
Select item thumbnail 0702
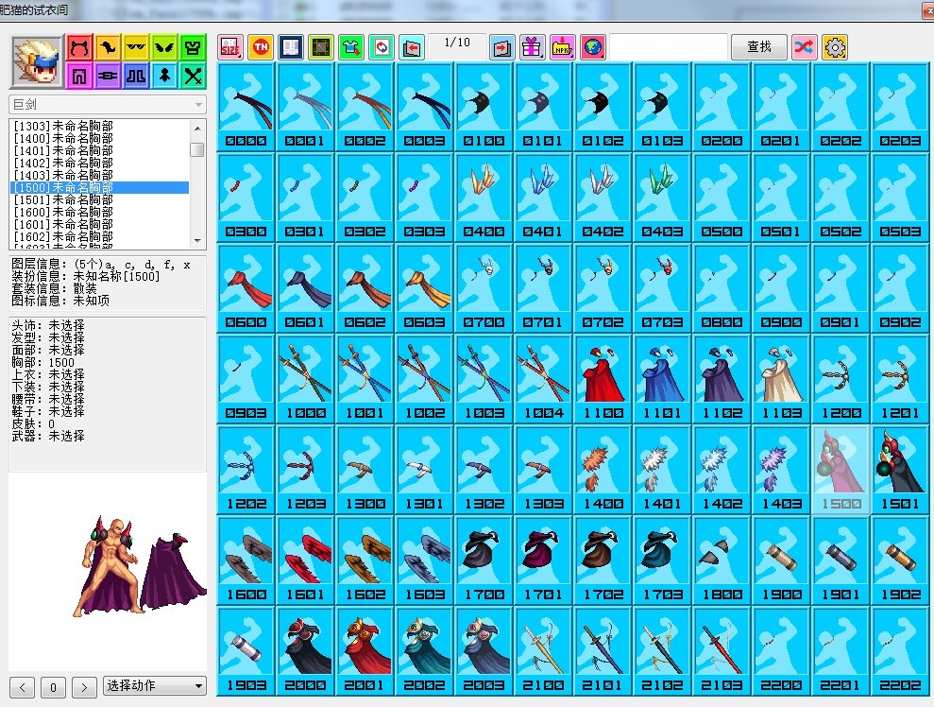pyautogui.click(x=603, y=288)
